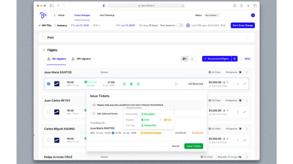Click the CFM sync helm icon

[x=188, y=25]
